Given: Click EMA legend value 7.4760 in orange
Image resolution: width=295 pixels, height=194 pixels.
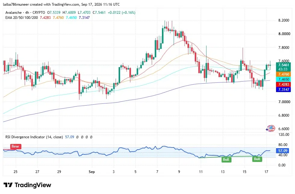Looking at the screenshot, I should 58,18.
